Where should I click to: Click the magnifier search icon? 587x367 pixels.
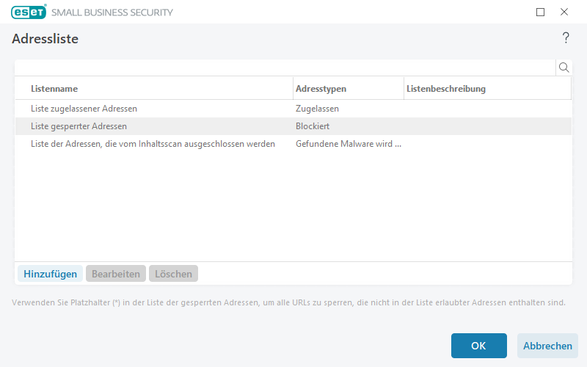coord(564,68)
